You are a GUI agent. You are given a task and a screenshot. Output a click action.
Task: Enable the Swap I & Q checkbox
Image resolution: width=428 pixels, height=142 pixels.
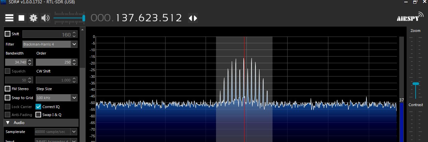pyautogui.click(x=38, y=115)
